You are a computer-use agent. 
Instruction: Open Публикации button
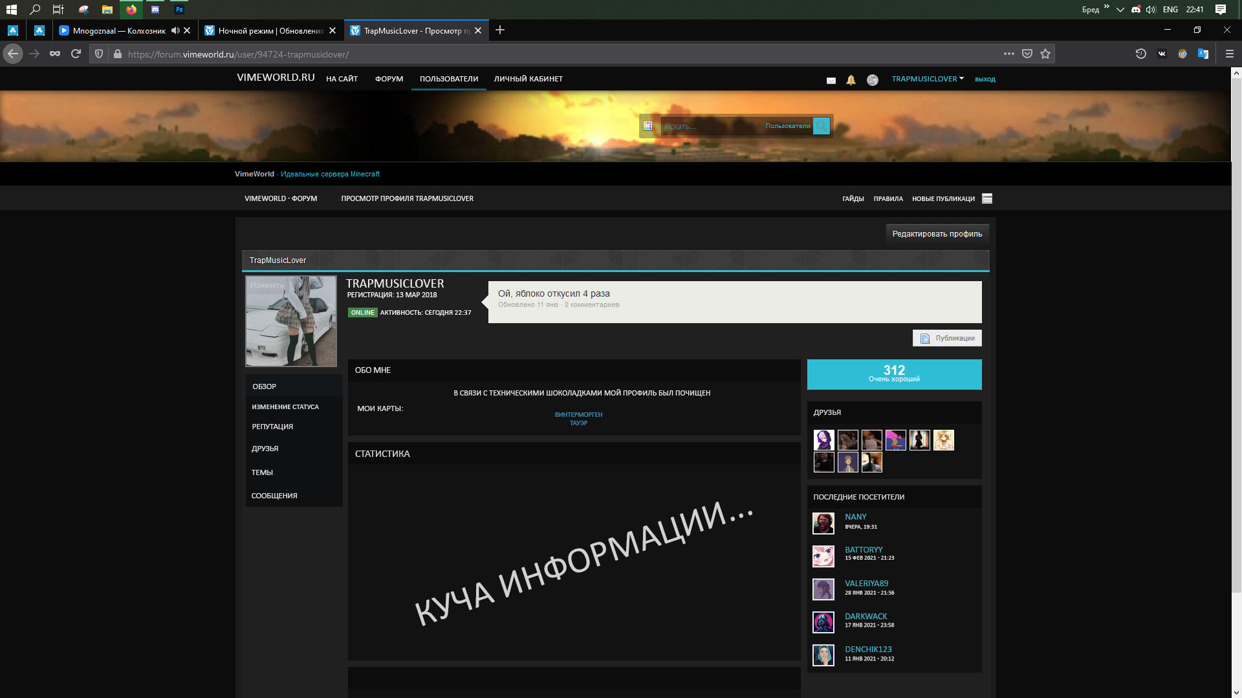coord(947,338)
